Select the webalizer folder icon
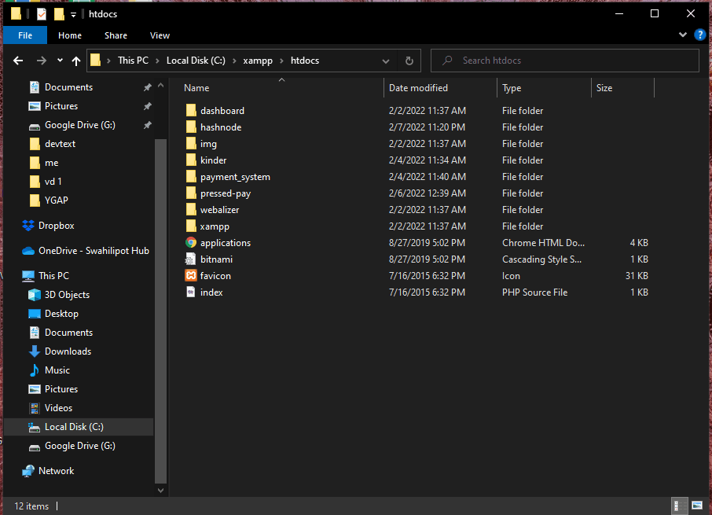 pyautogui.click(x=191, y=209)
